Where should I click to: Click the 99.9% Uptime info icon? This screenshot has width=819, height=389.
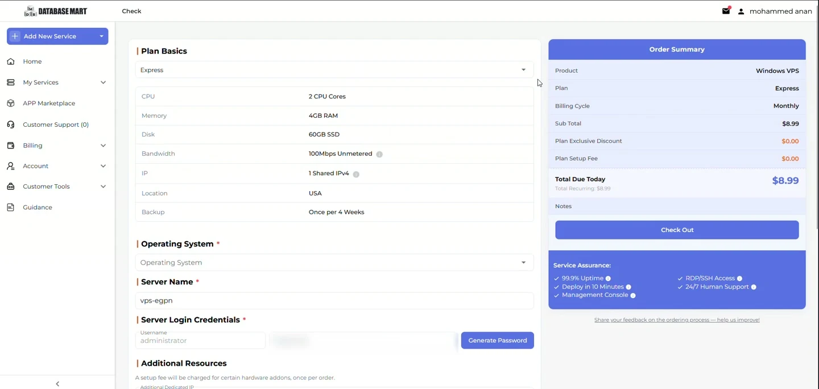tap(608, 279)
